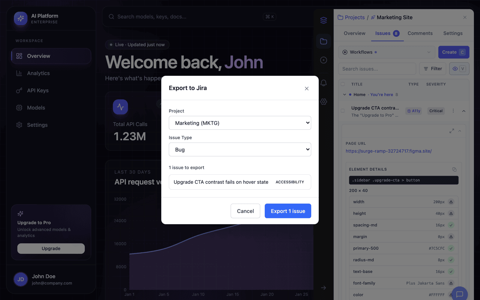Go to Analytics in the left sidebar
Screen dimensions: 480x300
pos(51,73)
